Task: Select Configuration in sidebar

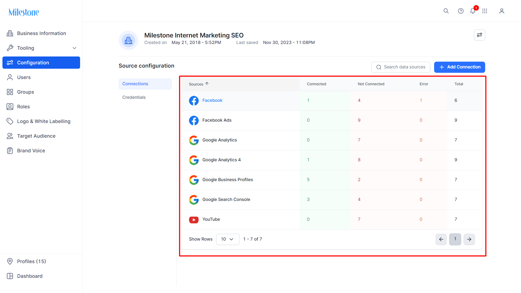Action: 41,63
